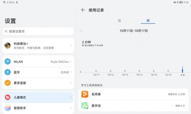
Task: Click the 今天 chart label
Action: 183,75
